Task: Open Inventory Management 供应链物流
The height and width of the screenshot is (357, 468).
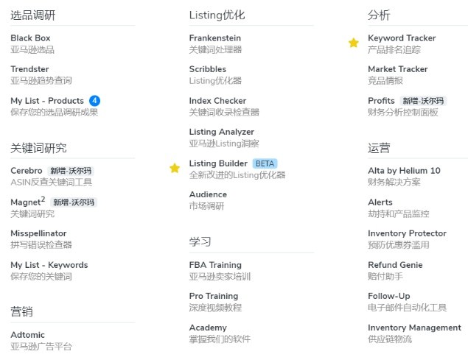Action: (x=415, y=333)
